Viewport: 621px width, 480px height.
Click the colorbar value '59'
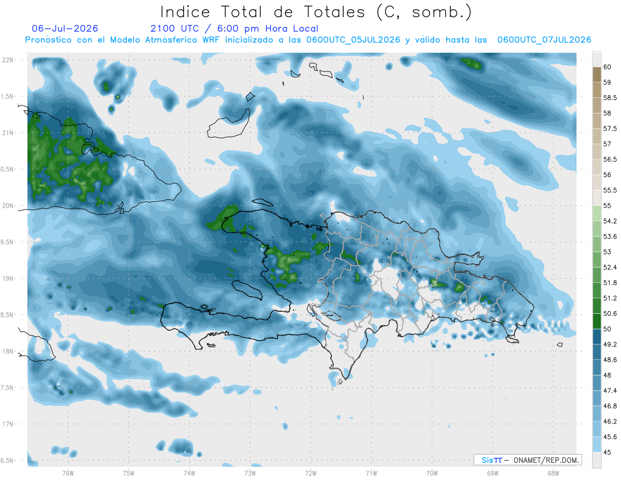[608, 82]
